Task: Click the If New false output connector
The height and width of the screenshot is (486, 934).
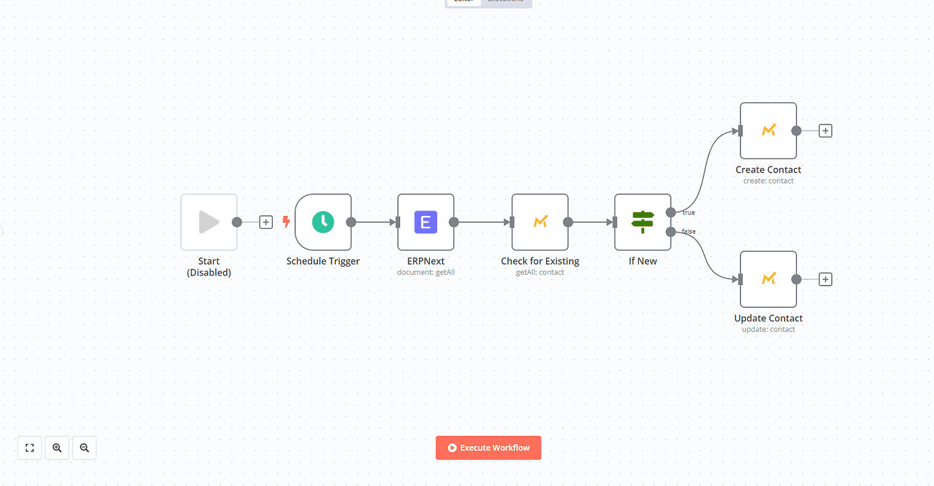Action: (x=671, y=232)
